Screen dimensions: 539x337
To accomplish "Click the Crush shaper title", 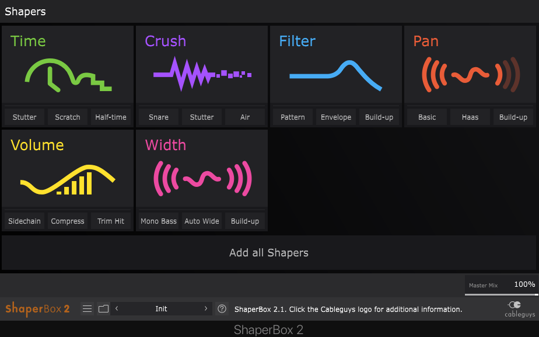I will click(x=165, y=41).
